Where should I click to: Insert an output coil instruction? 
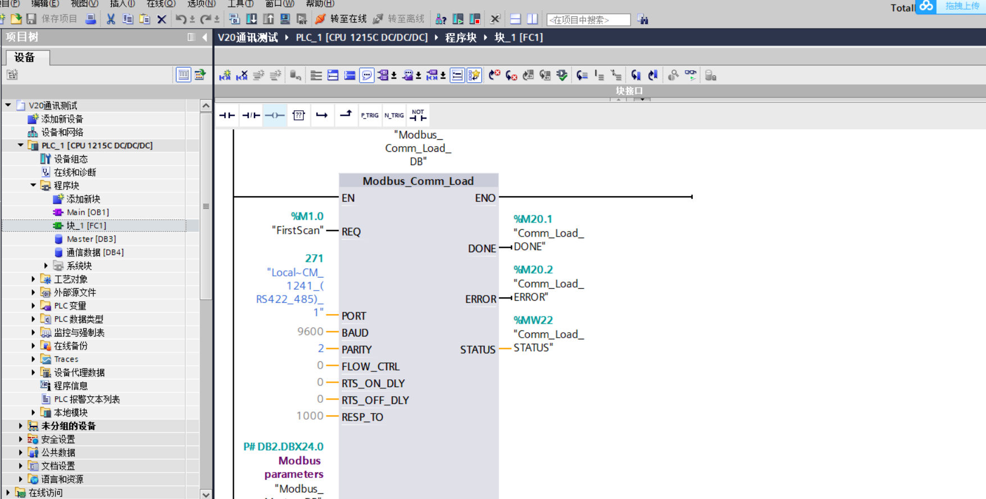[275, 115]
